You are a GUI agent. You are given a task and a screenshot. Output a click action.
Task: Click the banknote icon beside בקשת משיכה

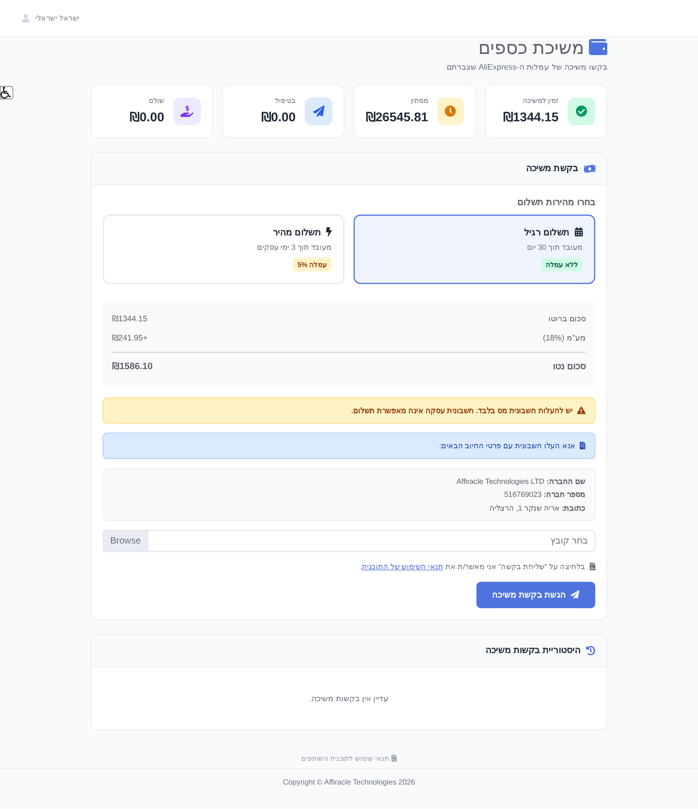[589, 169]
